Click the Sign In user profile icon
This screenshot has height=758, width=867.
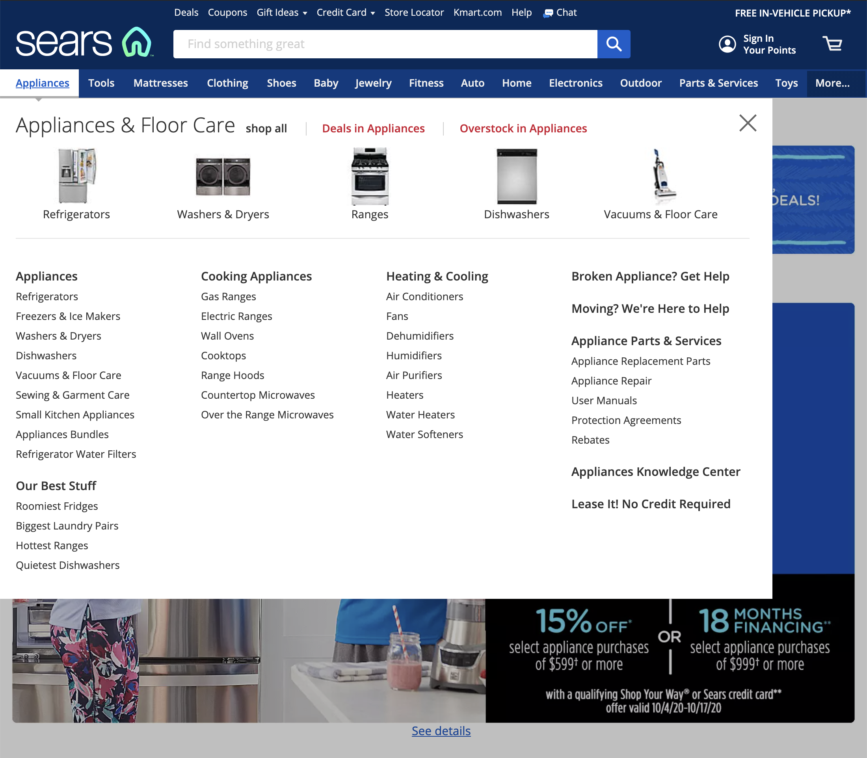click(x=727, y=44)
